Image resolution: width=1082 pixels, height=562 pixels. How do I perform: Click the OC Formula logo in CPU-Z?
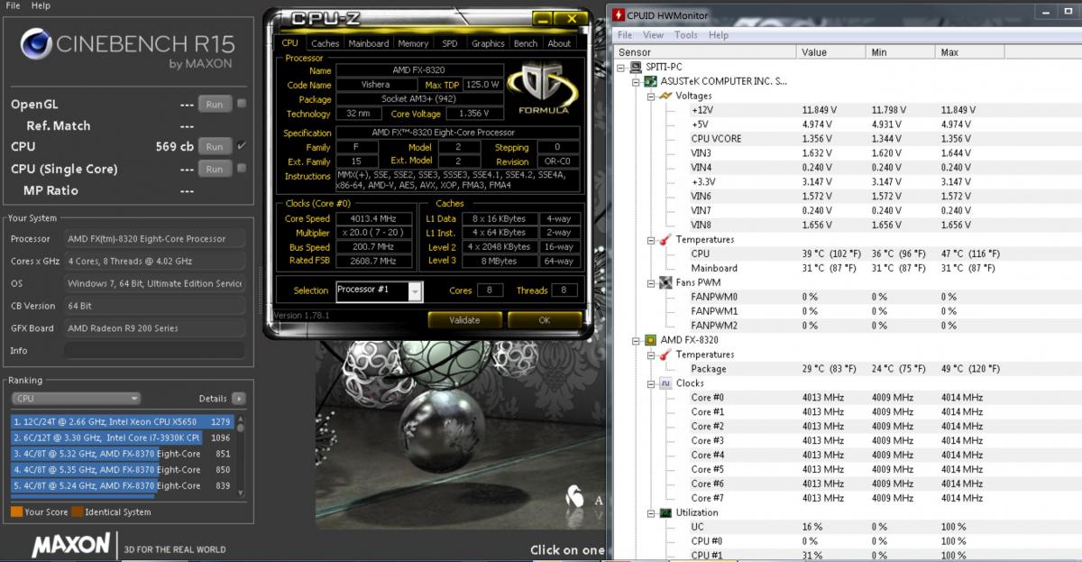point(544,88)
